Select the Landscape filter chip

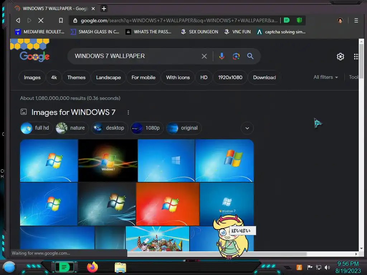108,77
